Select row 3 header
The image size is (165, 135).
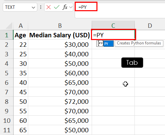click(6, 54)
